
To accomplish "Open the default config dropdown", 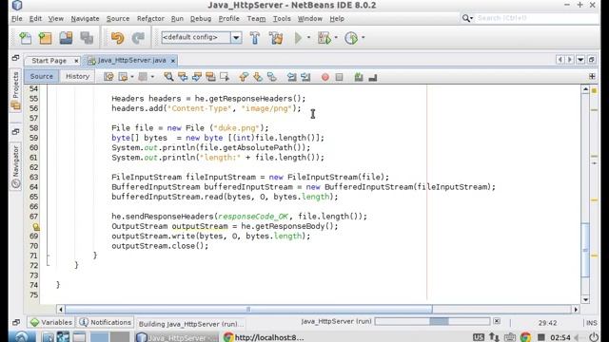I will [x=236, y=38].
